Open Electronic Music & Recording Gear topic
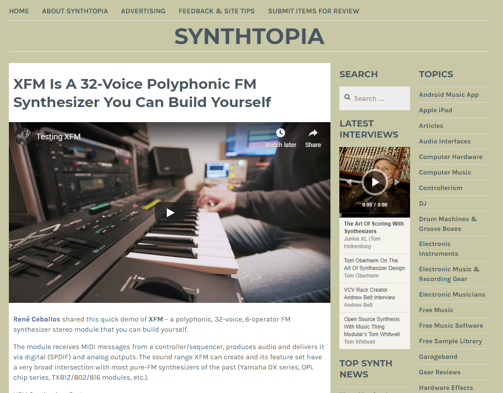Viewport: 503px width, 393px height. point(449,274)
